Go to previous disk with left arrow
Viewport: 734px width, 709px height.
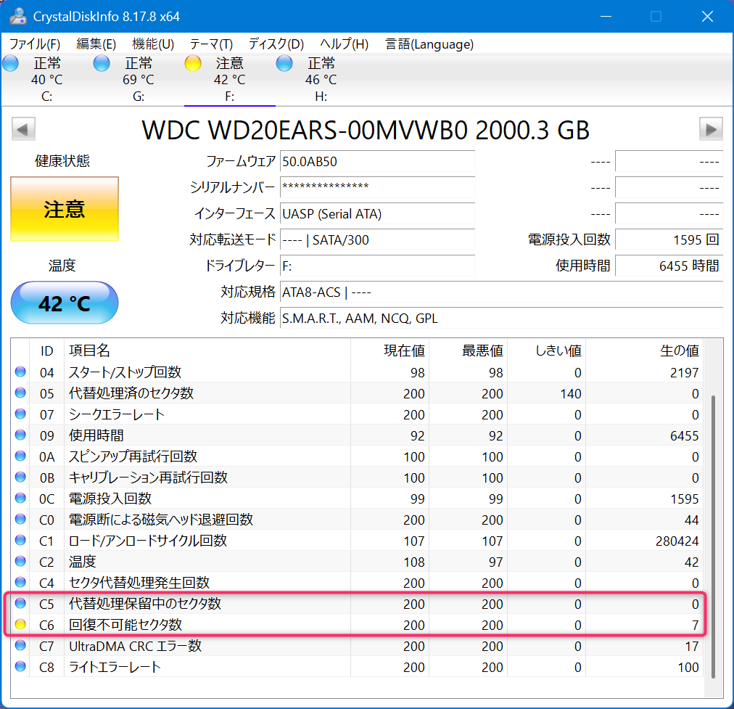23,130
